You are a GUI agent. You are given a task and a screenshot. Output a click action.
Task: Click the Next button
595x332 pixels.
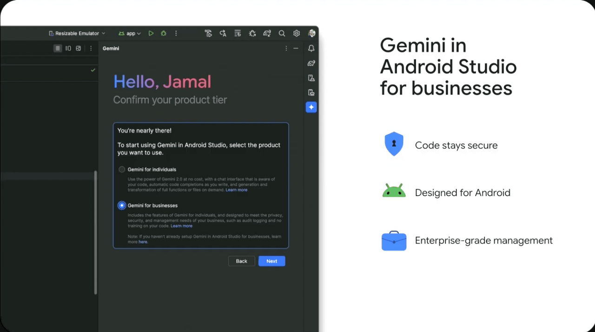tap(272, 261)
